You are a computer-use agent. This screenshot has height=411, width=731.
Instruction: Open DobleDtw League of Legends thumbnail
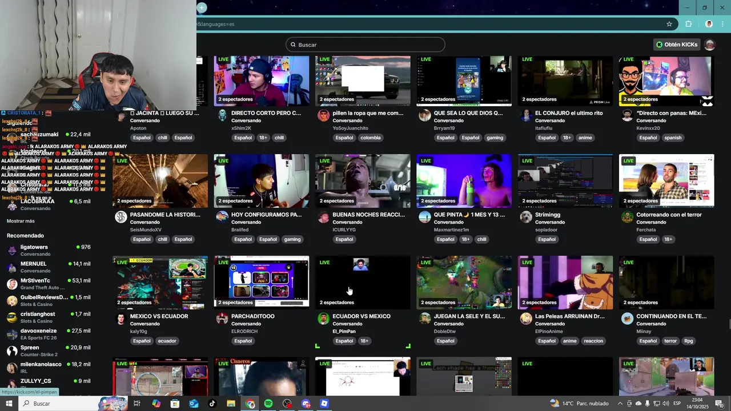click(x=464, y=283)
